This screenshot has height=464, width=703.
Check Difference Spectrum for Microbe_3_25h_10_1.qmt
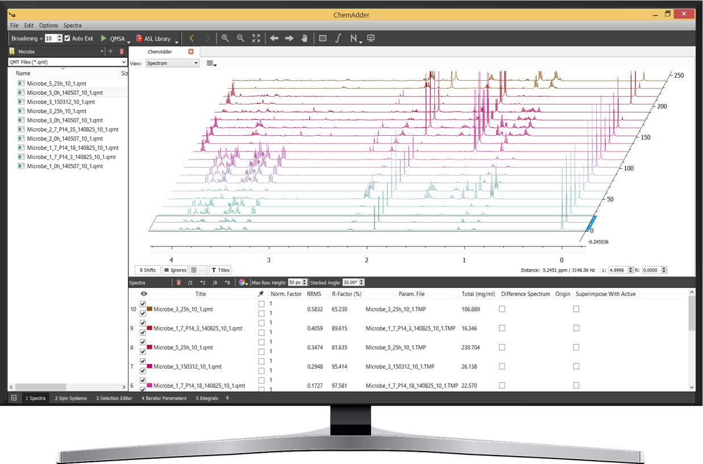[502, 310]
